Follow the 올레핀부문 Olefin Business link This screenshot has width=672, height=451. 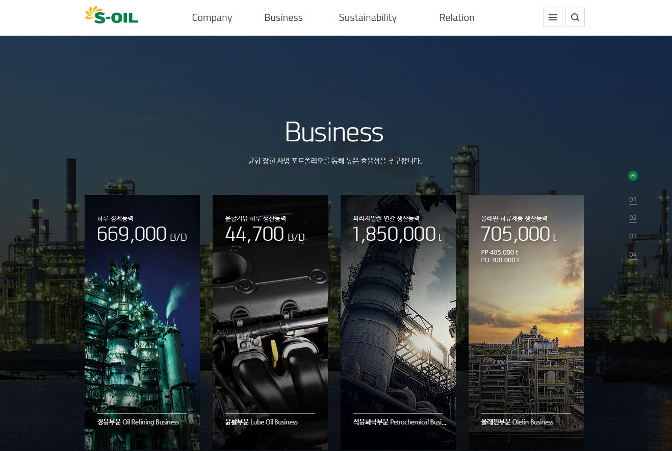click(518, 422)
